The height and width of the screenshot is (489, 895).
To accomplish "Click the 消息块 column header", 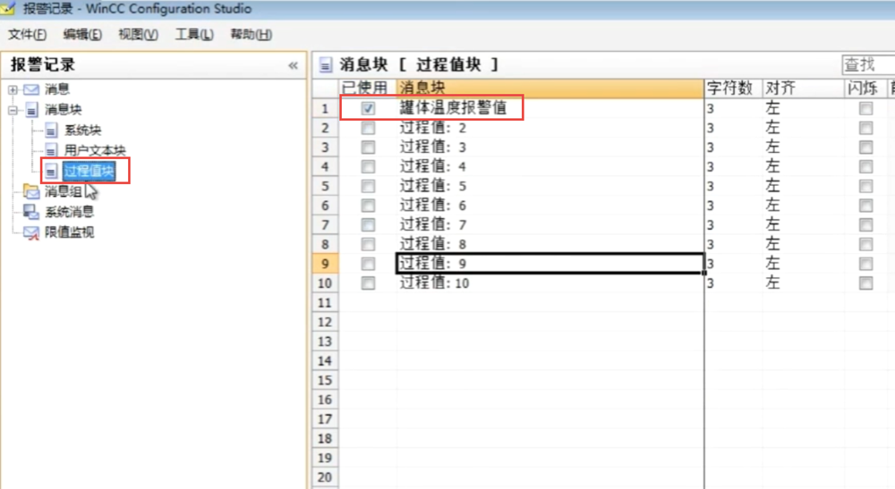I will click(550, 88).
